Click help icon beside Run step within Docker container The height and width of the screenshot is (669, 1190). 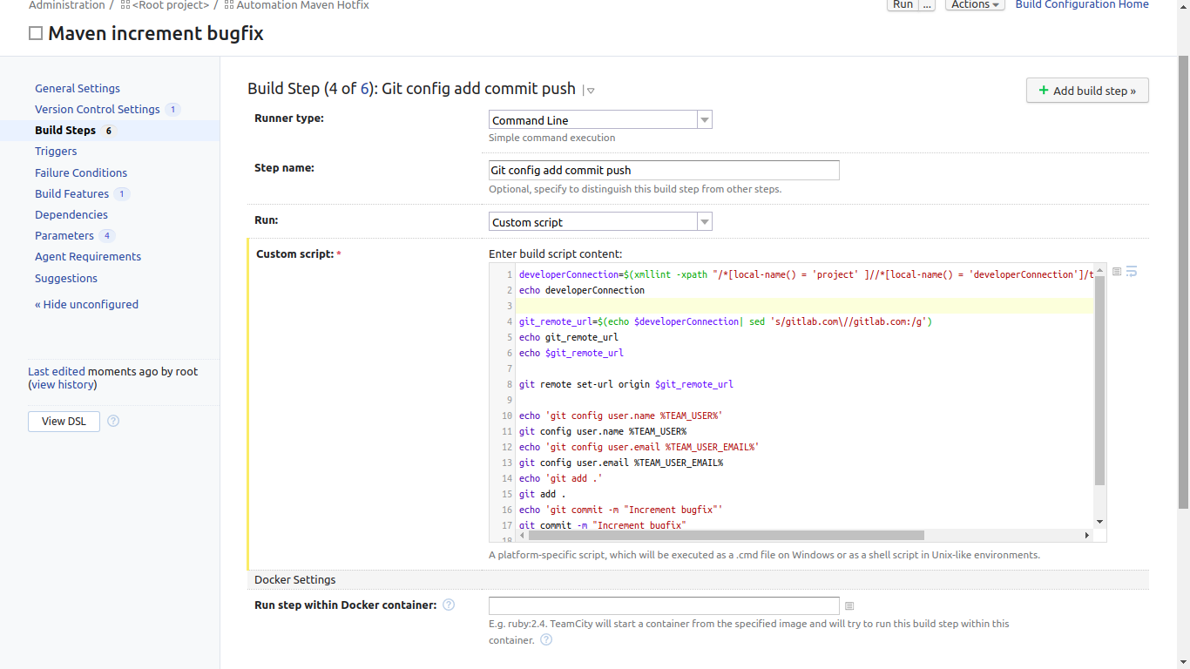(449, 605)
